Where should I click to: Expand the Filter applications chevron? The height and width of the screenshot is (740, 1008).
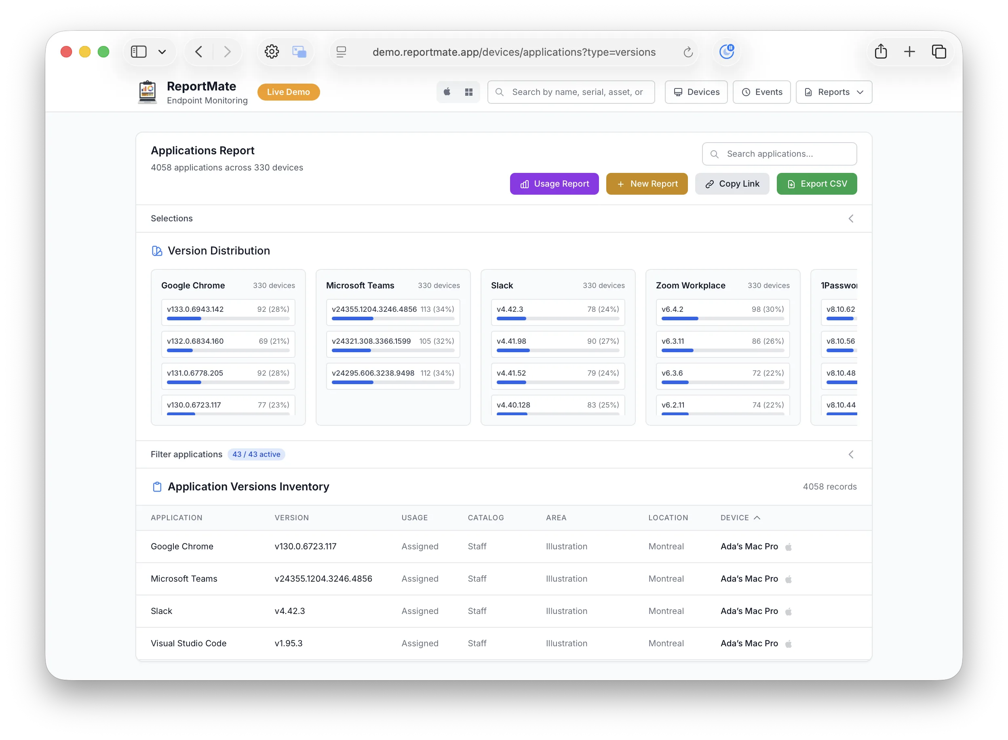point(851,455)
